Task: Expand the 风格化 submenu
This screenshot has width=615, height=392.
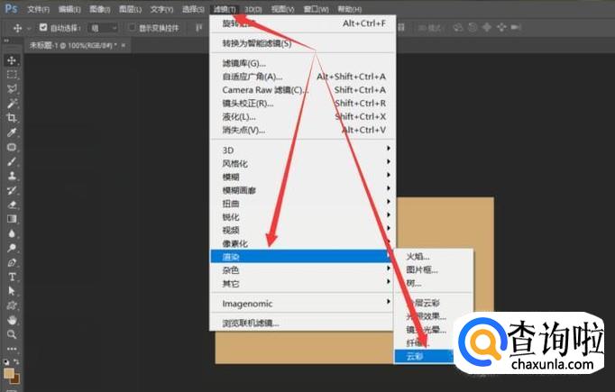Action: [x=302, y=163]
